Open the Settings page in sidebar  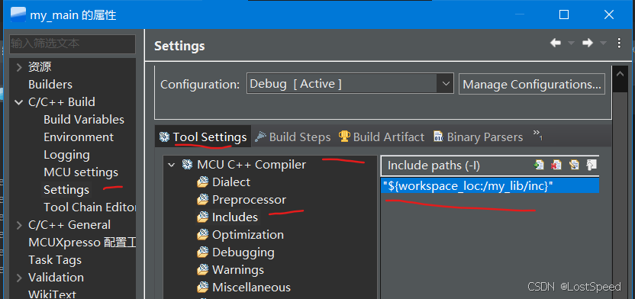click(x=66, y=190)
